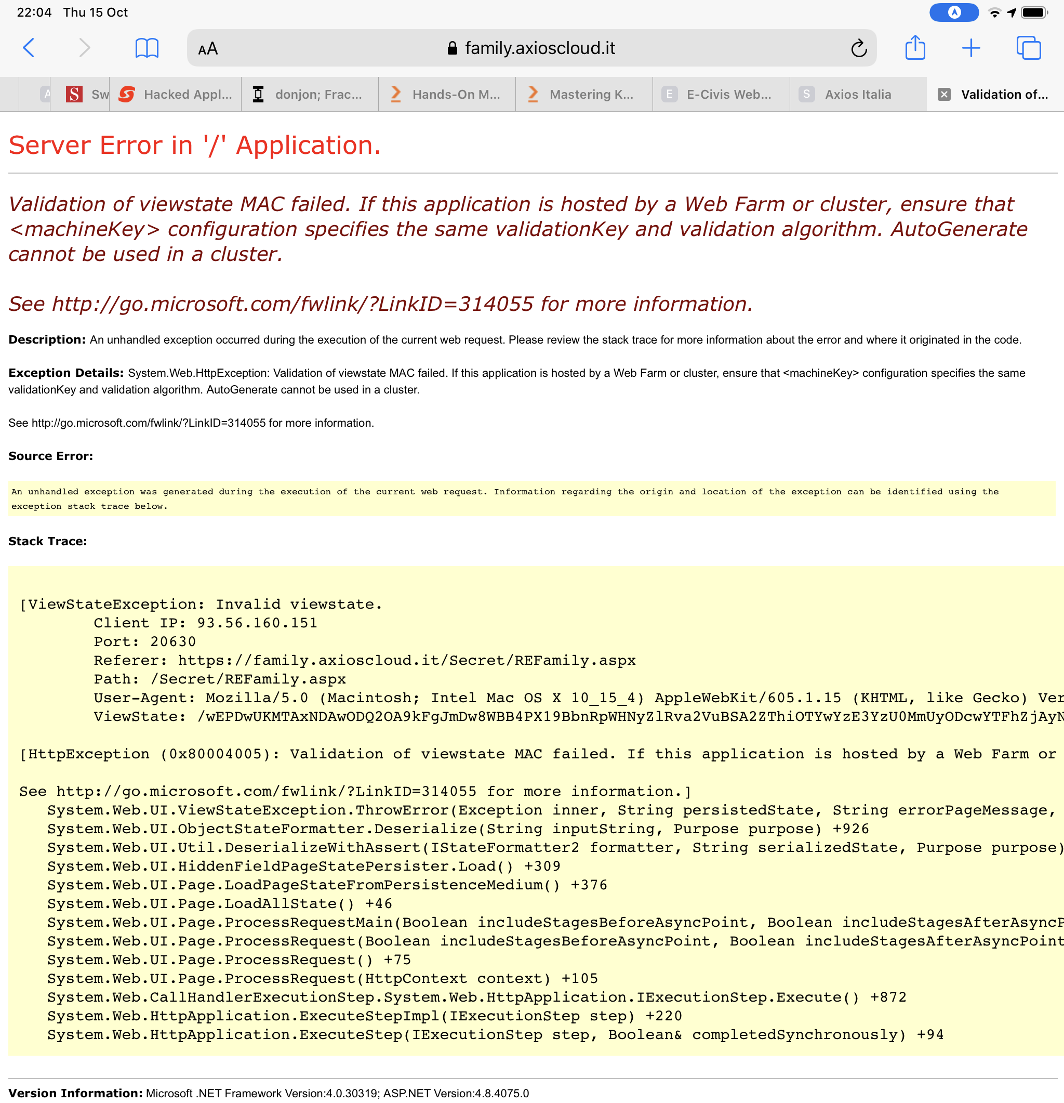Image resolution: width=1064 pixels, height=1103 pixels.
Task: Tap the Safari forward arrow
Action: 84,48
